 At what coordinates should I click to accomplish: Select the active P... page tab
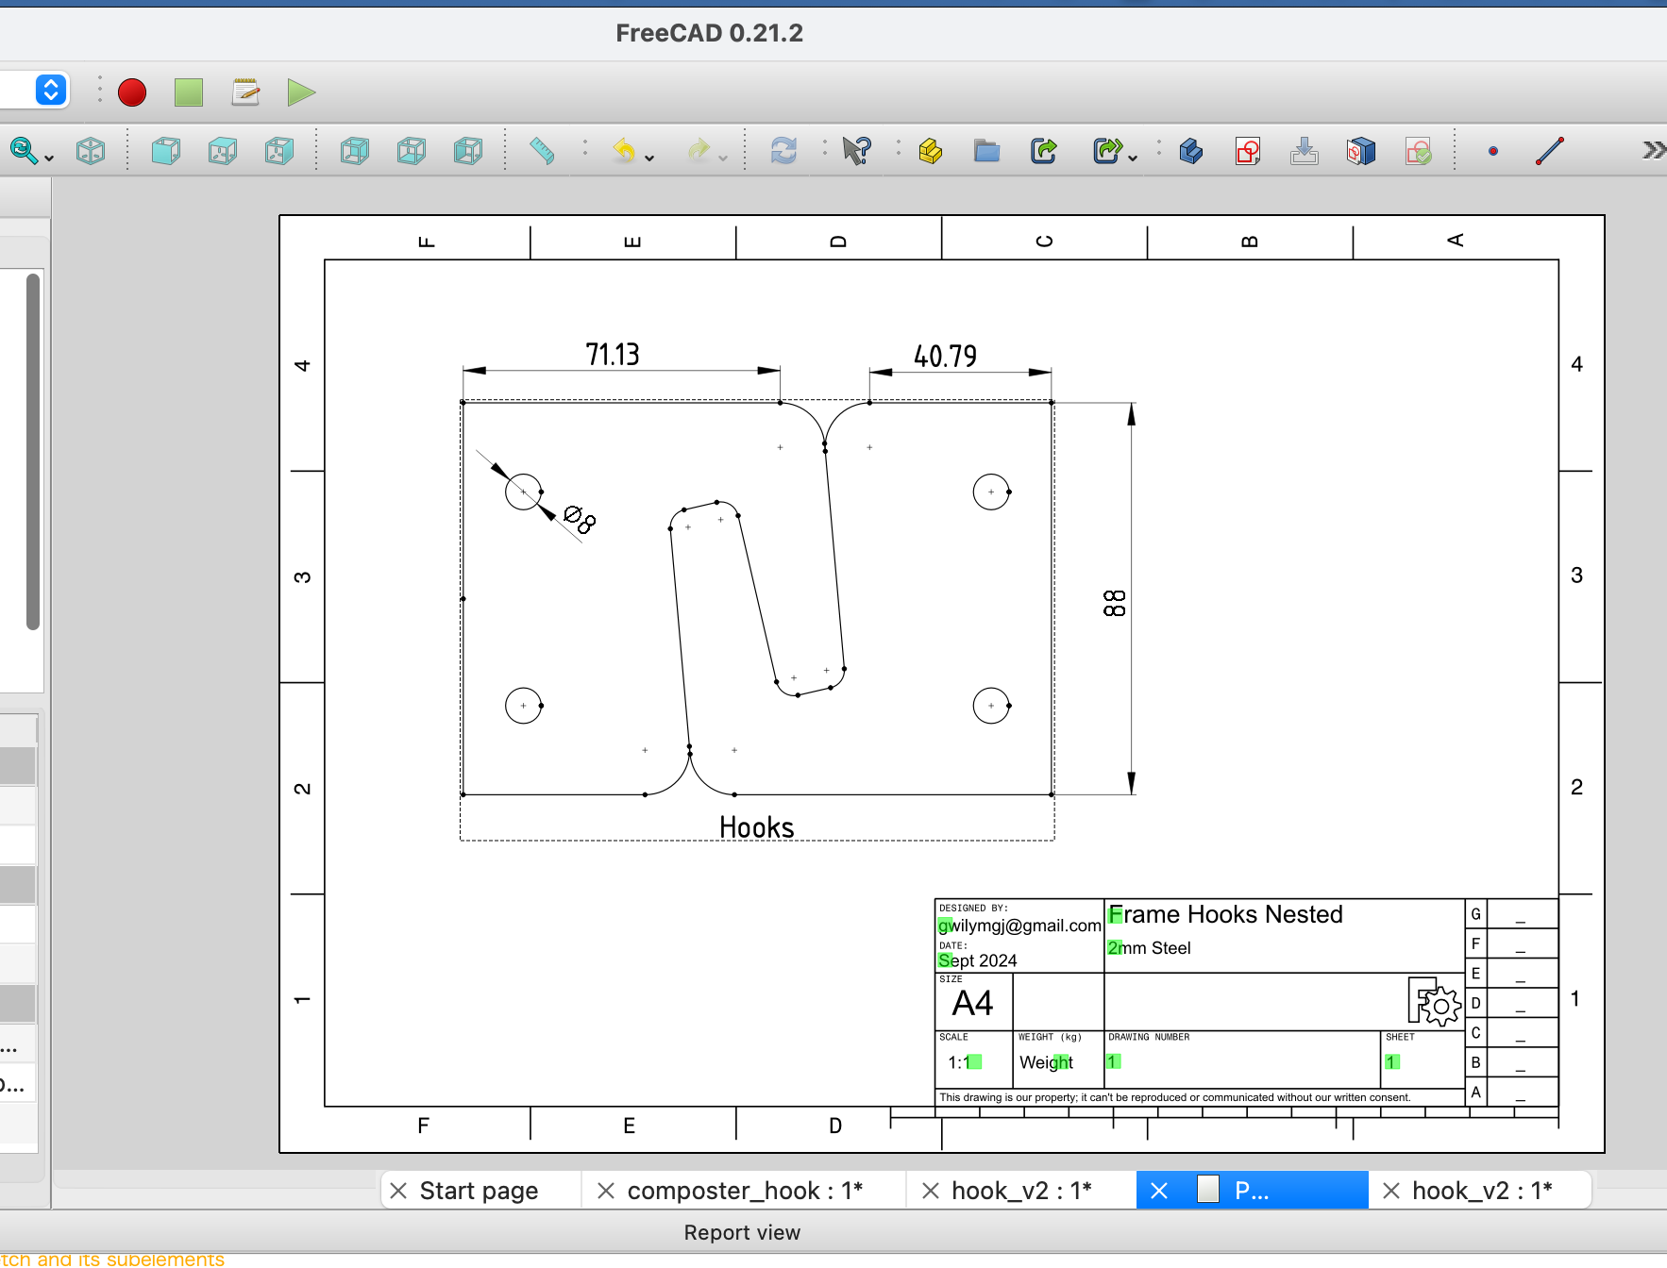click(x=1252, y=1191)
